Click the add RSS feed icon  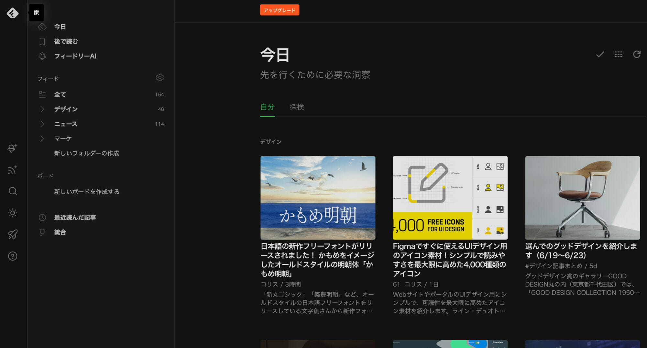click(x=12, y=170)
